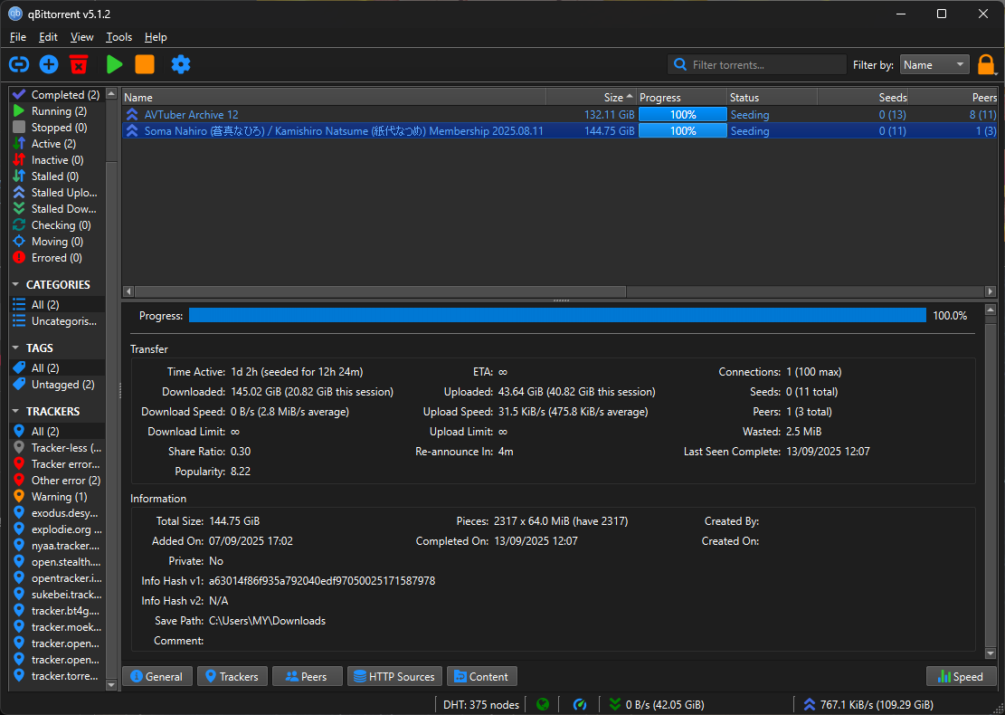Screen dimensions: 1005x715
Task: Click the green Start torrents play icon
Action: [x=114, y=64]
